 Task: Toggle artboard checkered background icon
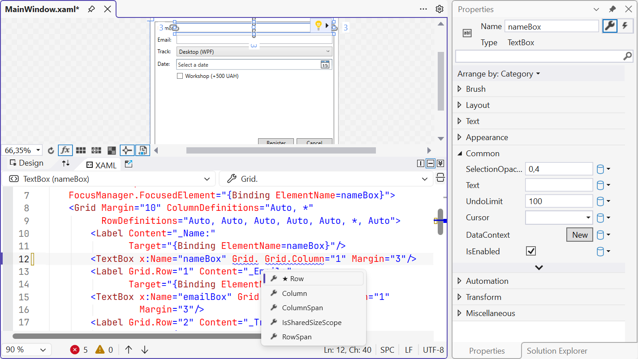112,150
